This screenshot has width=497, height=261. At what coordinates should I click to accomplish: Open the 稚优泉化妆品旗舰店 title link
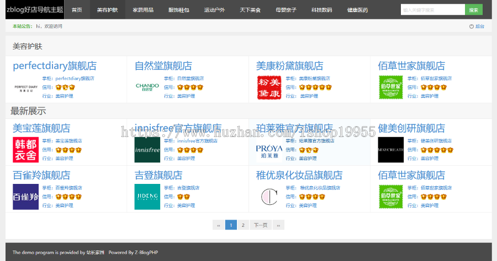point(299,175)
